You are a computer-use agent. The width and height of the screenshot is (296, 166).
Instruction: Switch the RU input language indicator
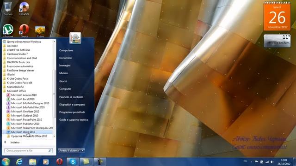point(245,161)
